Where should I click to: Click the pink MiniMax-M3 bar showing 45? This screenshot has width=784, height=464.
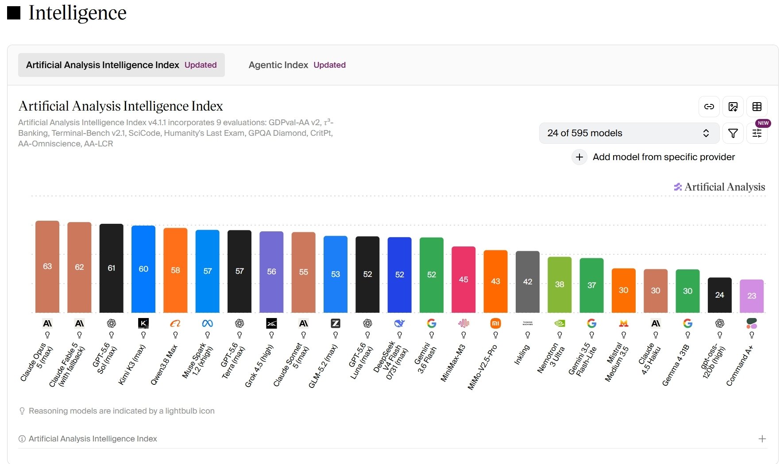[x=463, y=280]
